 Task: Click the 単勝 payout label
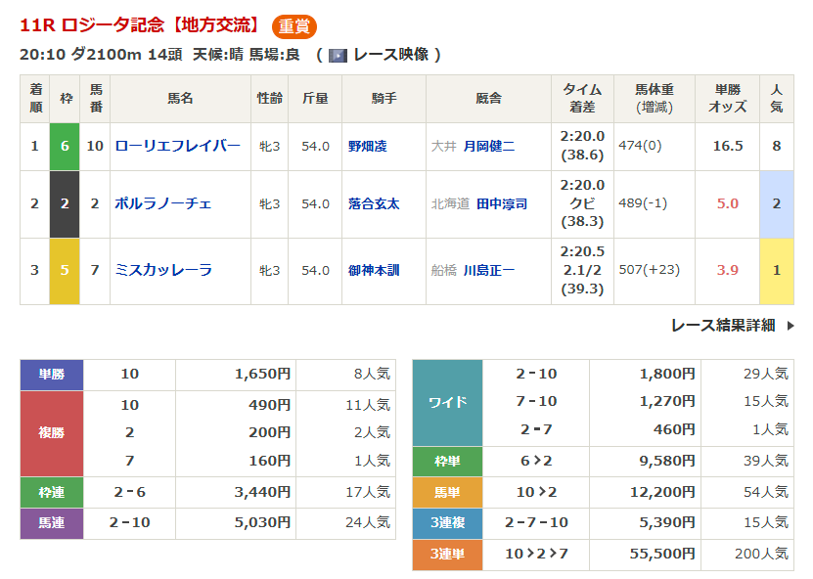click(52, 375)
